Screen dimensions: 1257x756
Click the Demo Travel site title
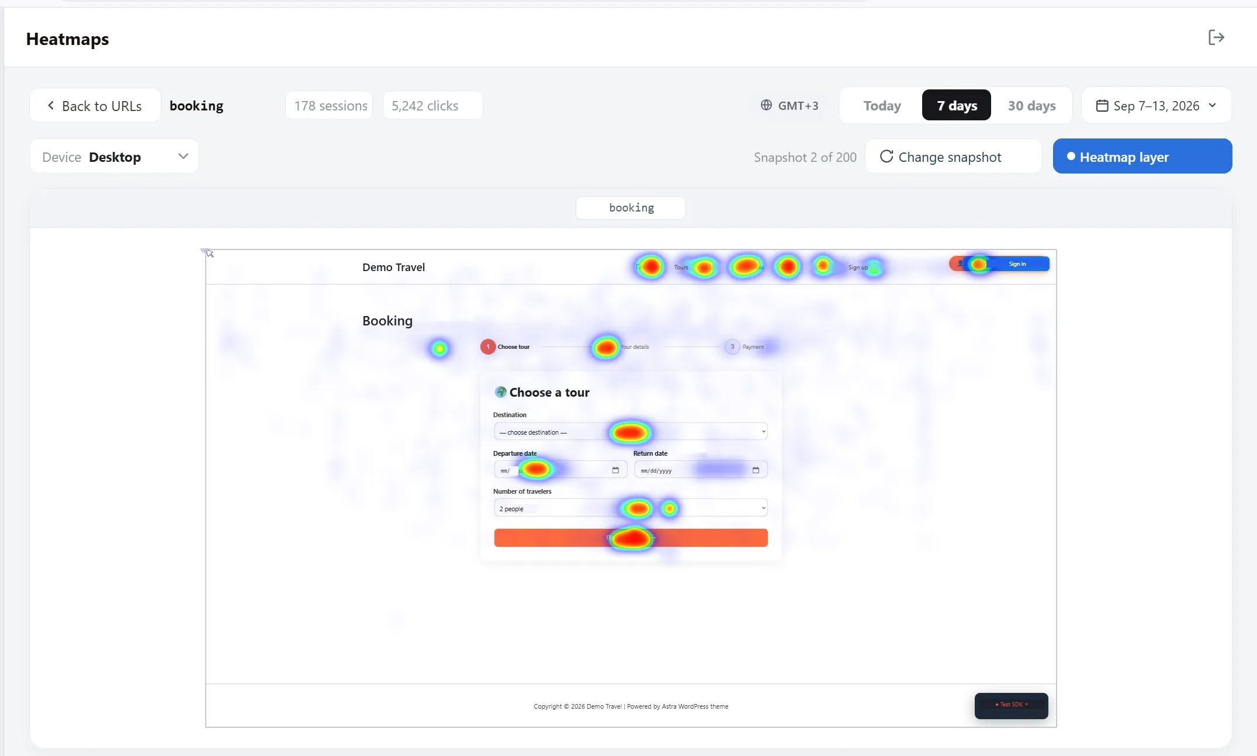[x=393, y=267]
